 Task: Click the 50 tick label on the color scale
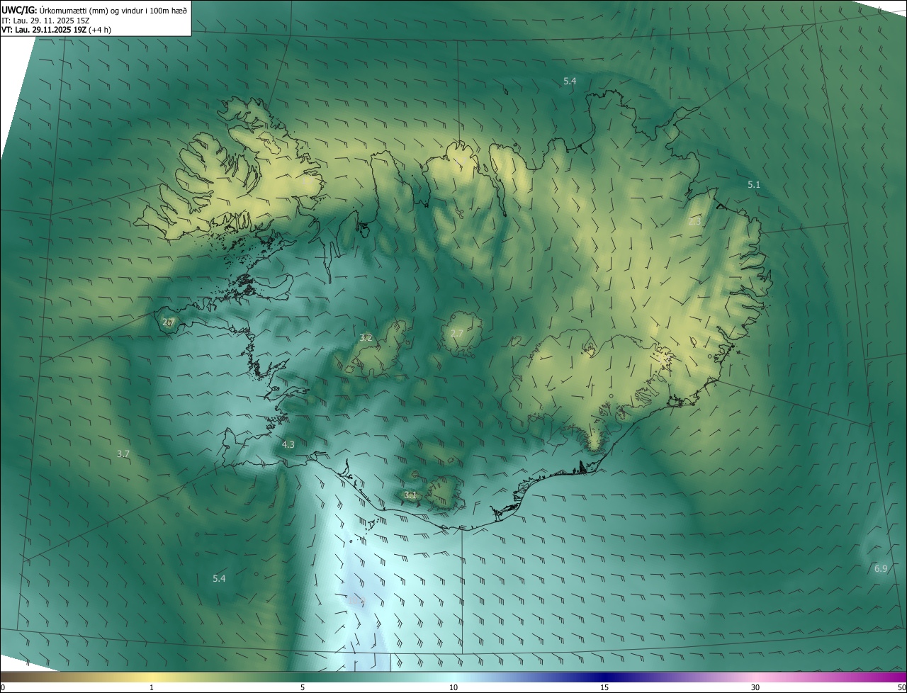902,688
